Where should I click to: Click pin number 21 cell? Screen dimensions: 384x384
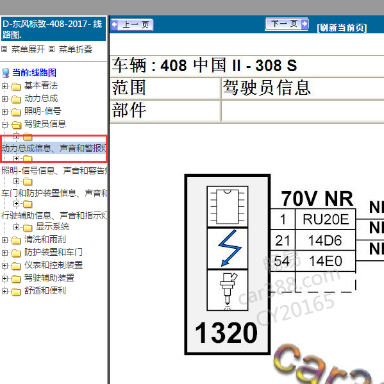click(283, 240)
